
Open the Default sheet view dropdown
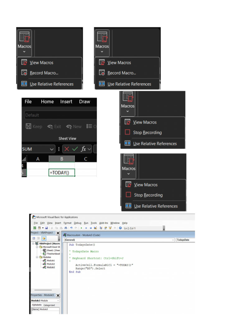click(x=61, y=115)
